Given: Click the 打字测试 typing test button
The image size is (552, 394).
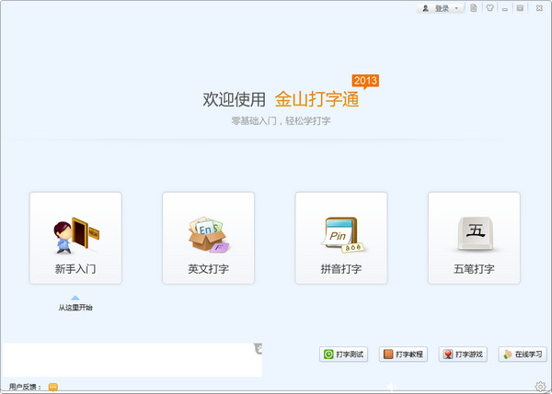Looking at the screenshot, I should pos(343,355).
